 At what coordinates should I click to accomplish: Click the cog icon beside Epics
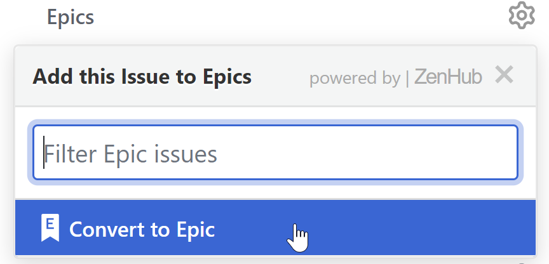(522, 15)
